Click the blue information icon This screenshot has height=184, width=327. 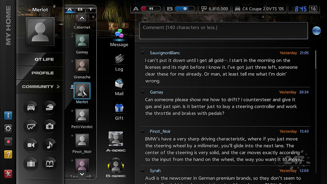(8, 116)
